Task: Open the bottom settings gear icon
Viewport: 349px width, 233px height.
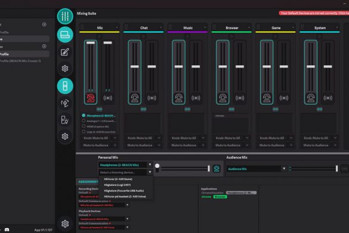Action: 65,223
